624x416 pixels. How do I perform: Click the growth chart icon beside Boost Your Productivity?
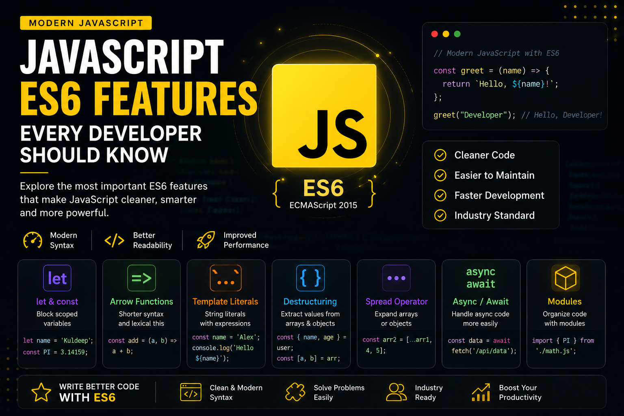481,392
